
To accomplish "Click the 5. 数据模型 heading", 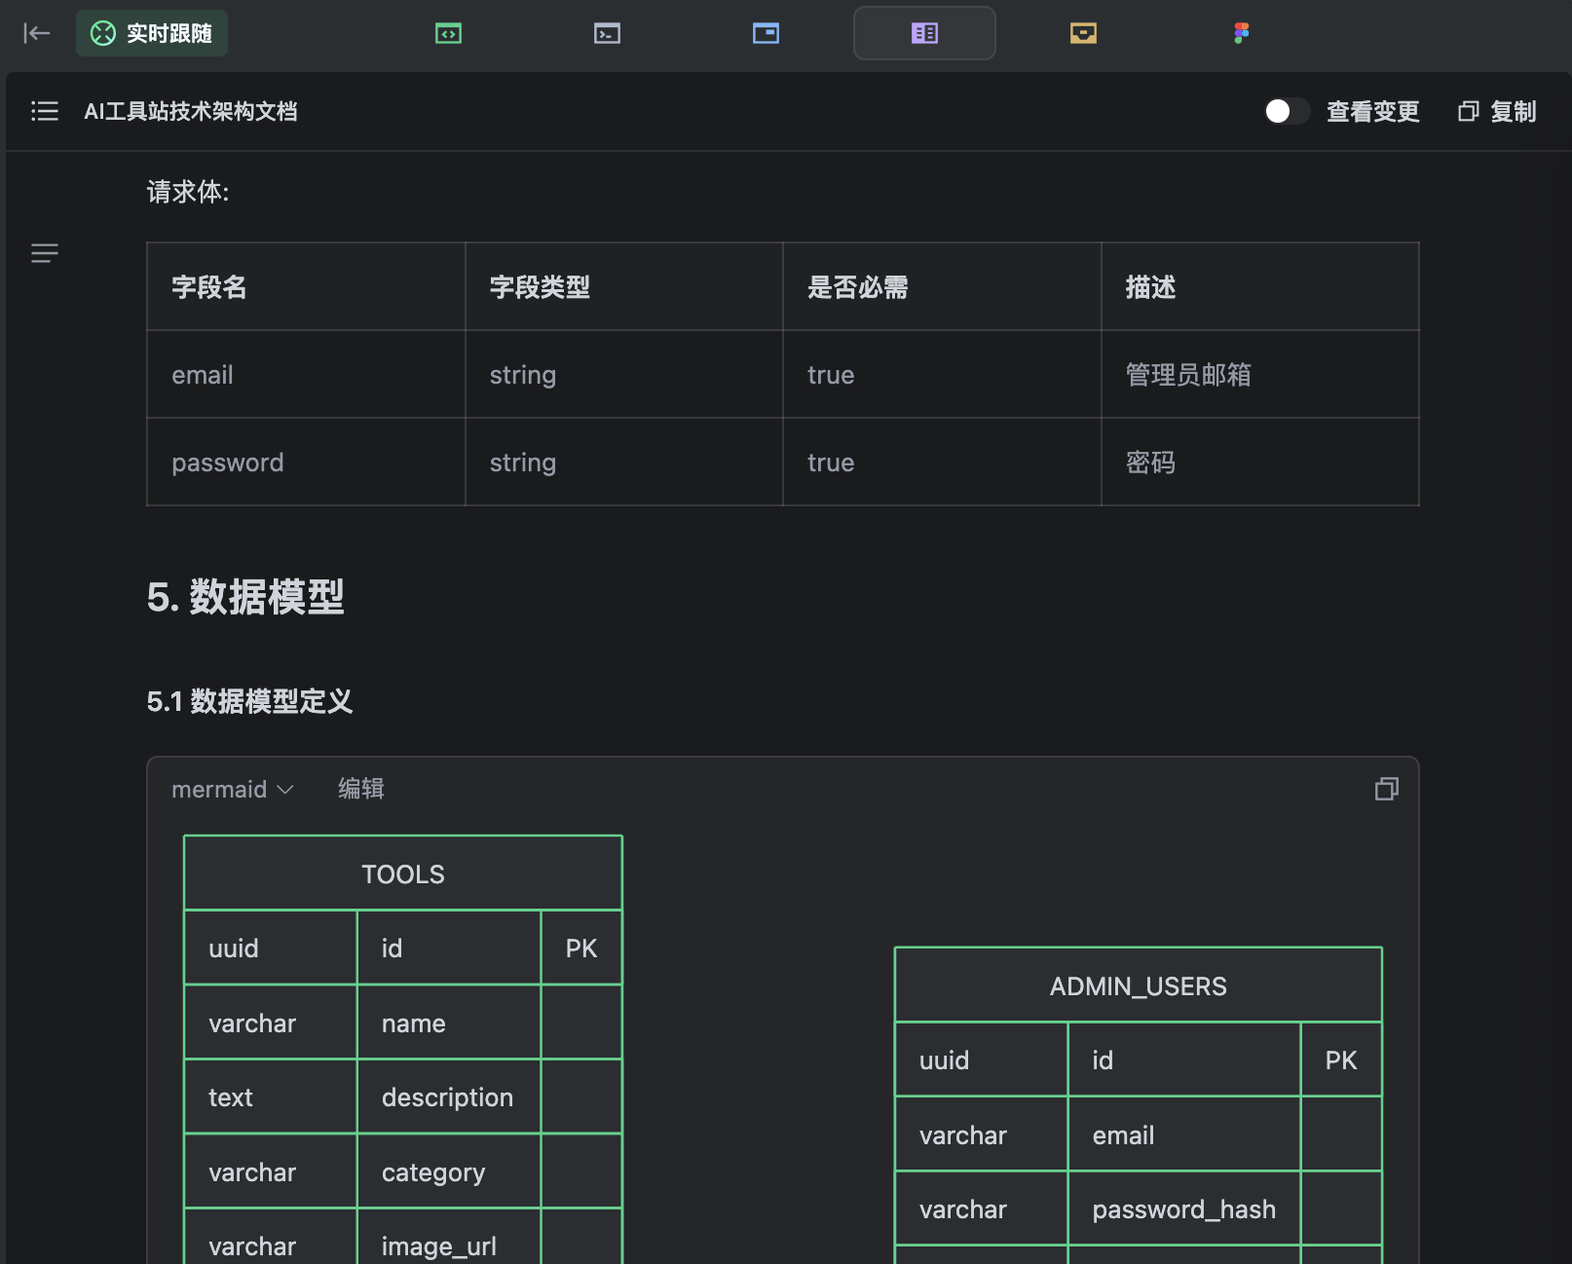I will pos(245,597).
